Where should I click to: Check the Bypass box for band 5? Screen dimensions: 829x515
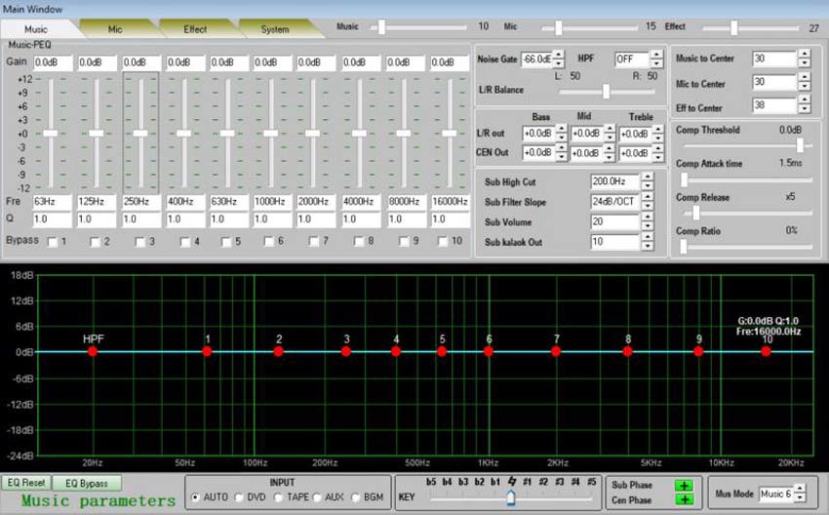tap(225, 241)
